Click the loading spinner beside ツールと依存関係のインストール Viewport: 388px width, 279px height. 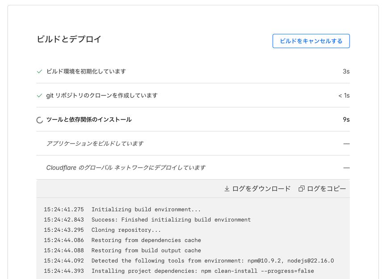(x=40, y=120)
